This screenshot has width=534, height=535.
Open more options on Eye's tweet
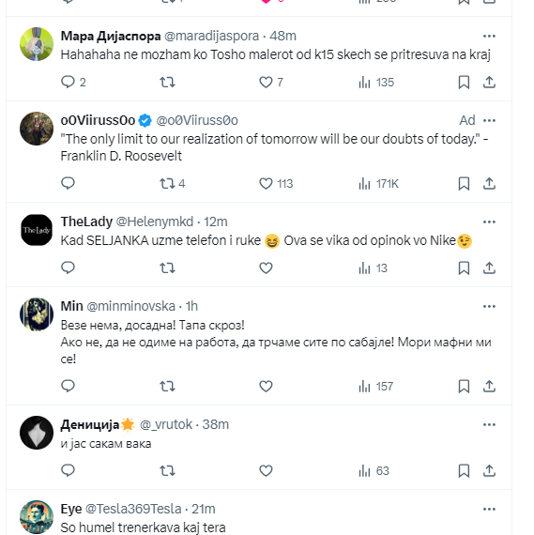click(489, 509)
